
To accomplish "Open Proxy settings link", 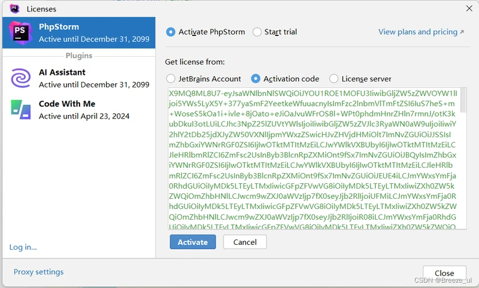I will click(38, 272).
